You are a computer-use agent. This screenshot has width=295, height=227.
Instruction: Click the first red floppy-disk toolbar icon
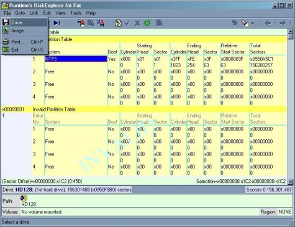point(81,23)
